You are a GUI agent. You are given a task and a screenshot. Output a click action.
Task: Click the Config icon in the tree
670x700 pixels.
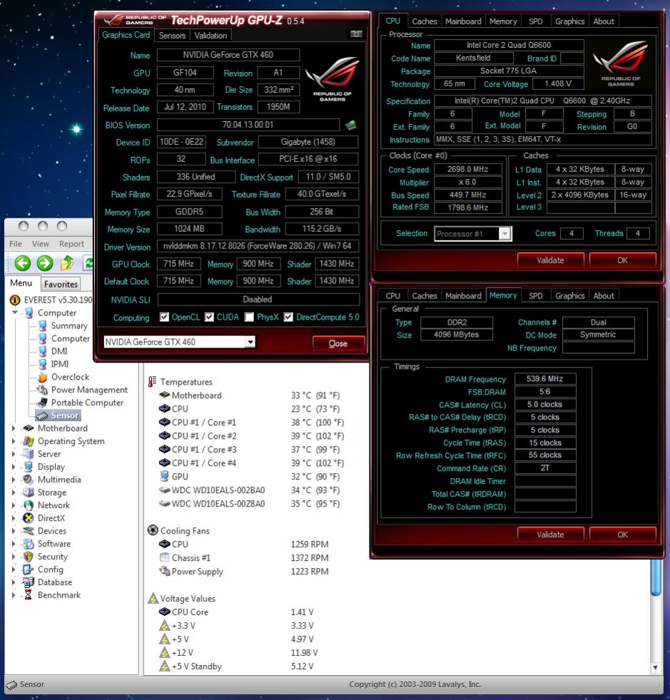(29, 569)
